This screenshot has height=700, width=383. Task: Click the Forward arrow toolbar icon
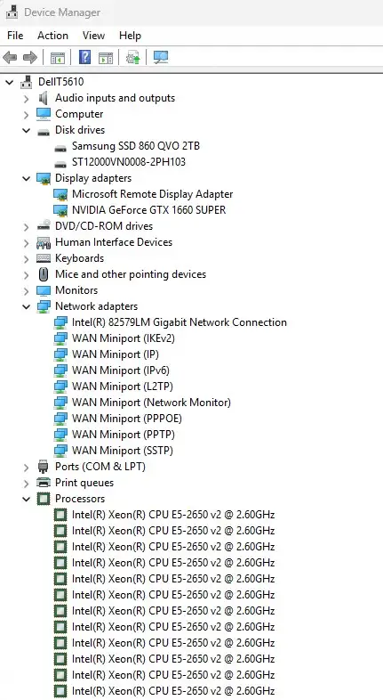point(30,58)
